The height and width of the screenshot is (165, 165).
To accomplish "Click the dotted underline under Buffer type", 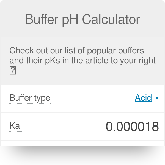I will point(30,104).
